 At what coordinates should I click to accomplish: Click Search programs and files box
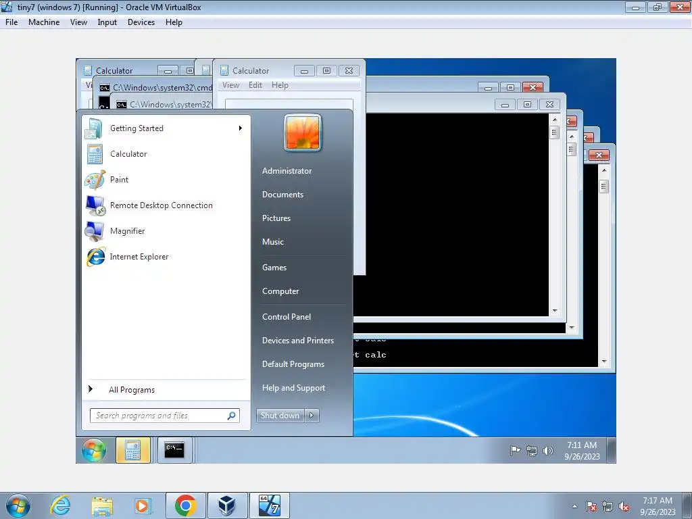[x=165, y=416]
